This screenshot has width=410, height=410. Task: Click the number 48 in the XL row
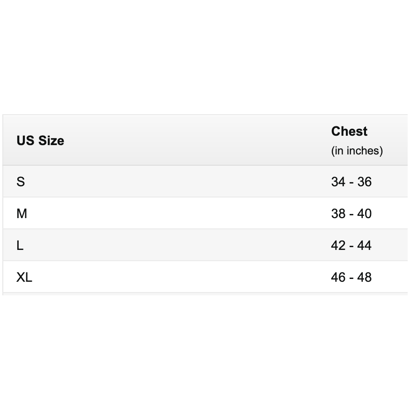[364, 277]
